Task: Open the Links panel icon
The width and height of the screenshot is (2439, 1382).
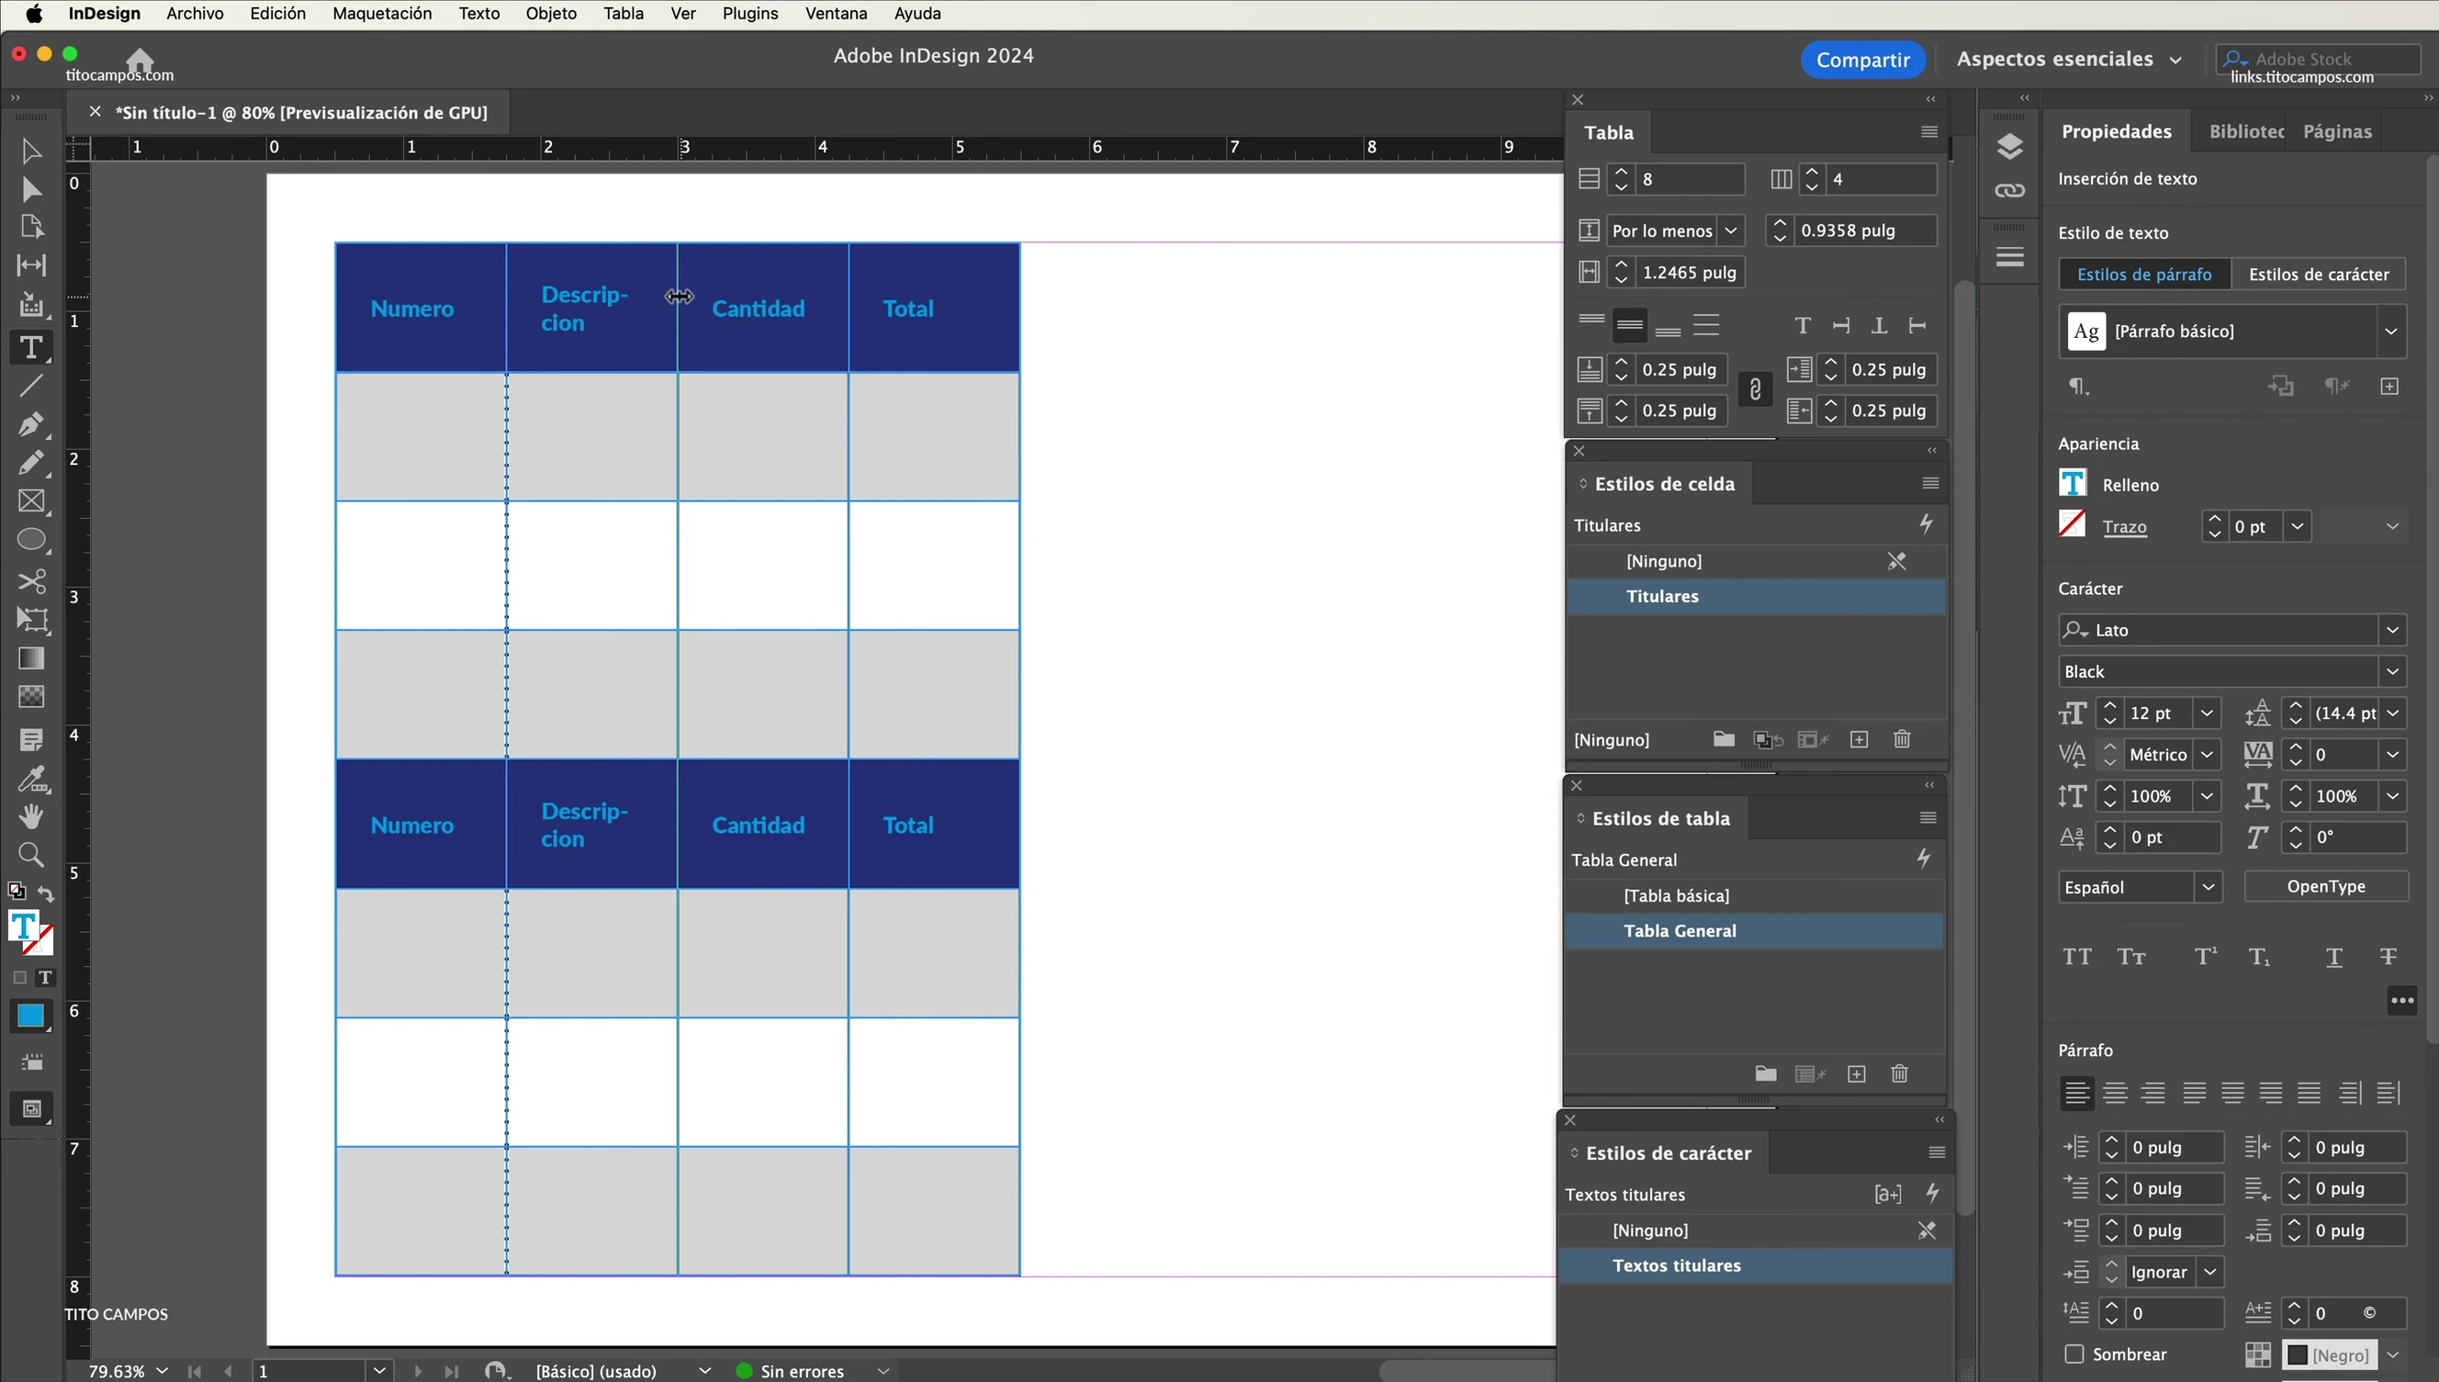Action: [x=2009, y=191]
